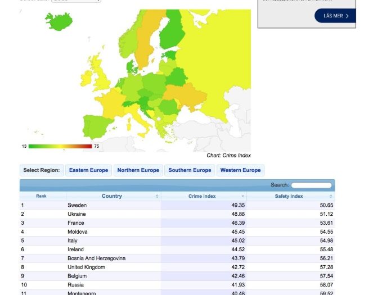Click the sort arrows icon in Country header
Screen dimensions: 373x295
(x=156, y=197)
